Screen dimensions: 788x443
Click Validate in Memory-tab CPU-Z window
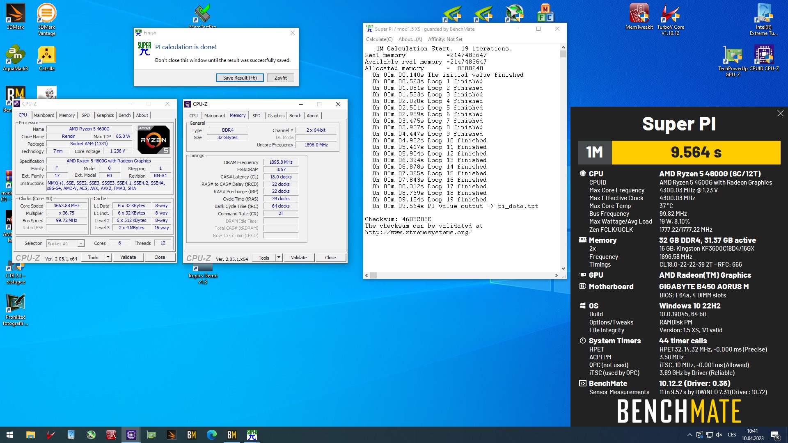point(299,258)
